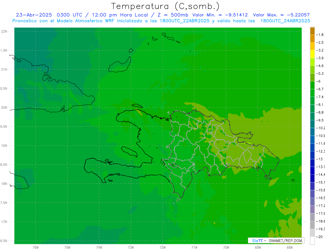
Task: Click the '19N' latitude axis label
Action: point(4,146)
